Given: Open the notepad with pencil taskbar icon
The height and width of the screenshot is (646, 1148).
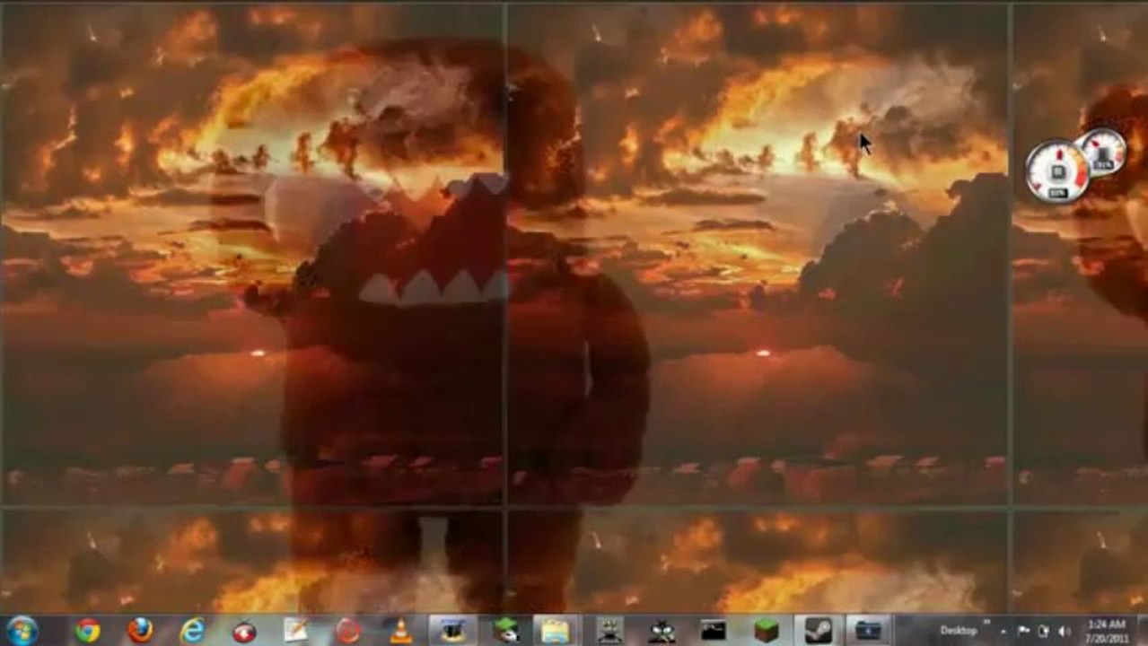Looking at the screenshot, I should (x=296, y=631).
